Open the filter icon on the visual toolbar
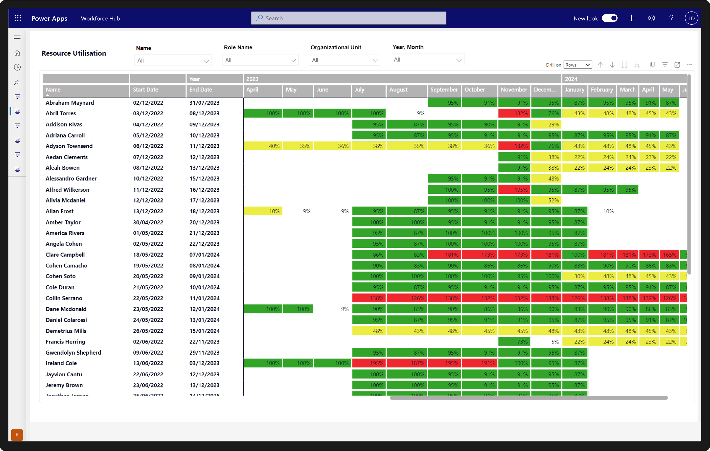The width and height of the screenshot is (710, 451). coord(665,65)
